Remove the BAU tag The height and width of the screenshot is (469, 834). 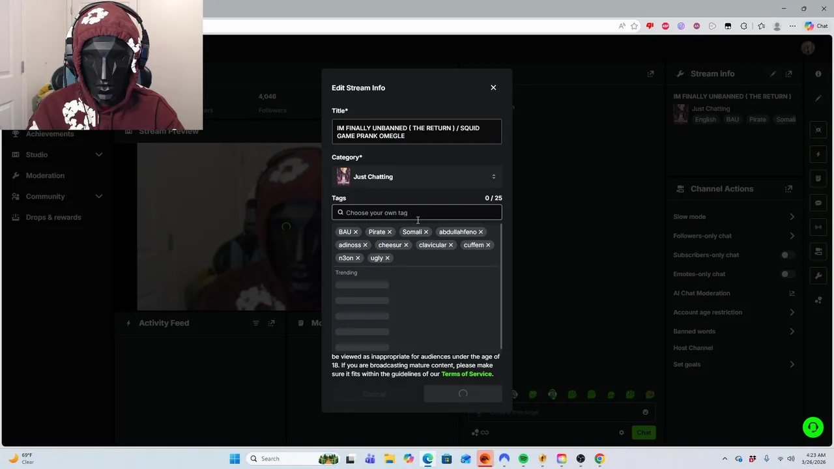(x=356, y=232)
